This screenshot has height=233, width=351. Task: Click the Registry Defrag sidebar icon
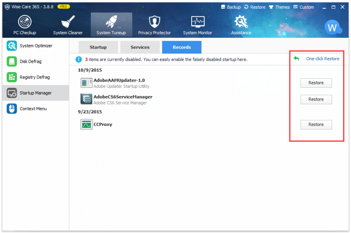(x=12, y=77)
